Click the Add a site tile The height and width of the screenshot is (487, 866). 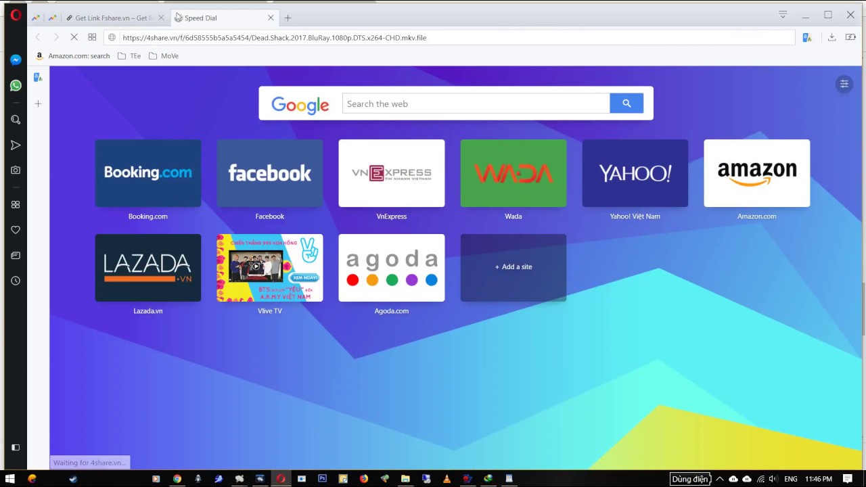pyautogui.click(x=514, y=268)
